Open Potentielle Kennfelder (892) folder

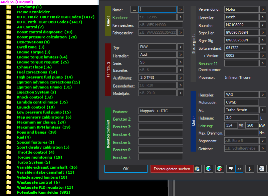click(43, 192)
